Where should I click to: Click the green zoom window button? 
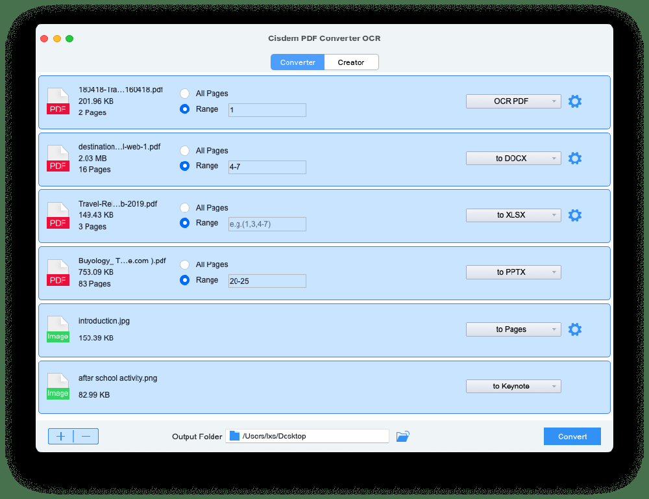tap(69, 38)
